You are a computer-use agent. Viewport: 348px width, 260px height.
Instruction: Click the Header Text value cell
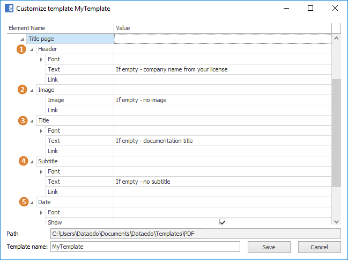(x=223, y=69)
